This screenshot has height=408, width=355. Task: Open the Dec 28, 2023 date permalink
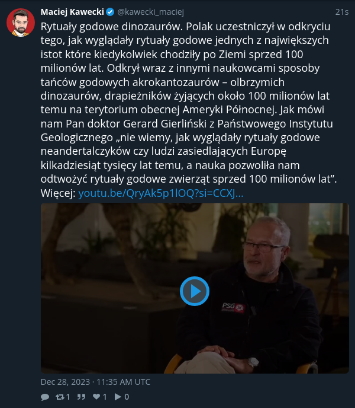tap(95, 382)
